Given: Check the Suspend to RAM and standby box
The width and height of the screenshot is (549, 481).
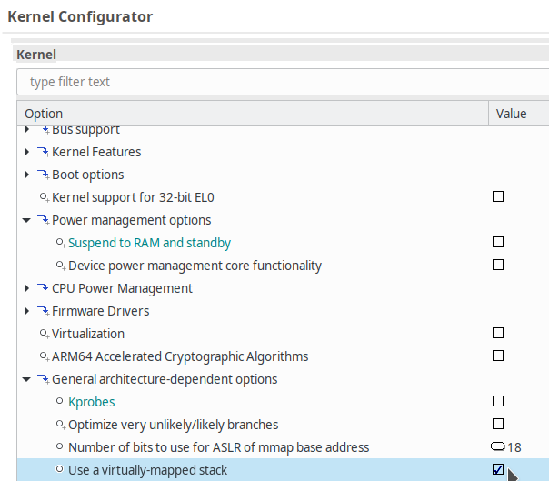Looking at the screenshot, I should (x=497, y=242).
